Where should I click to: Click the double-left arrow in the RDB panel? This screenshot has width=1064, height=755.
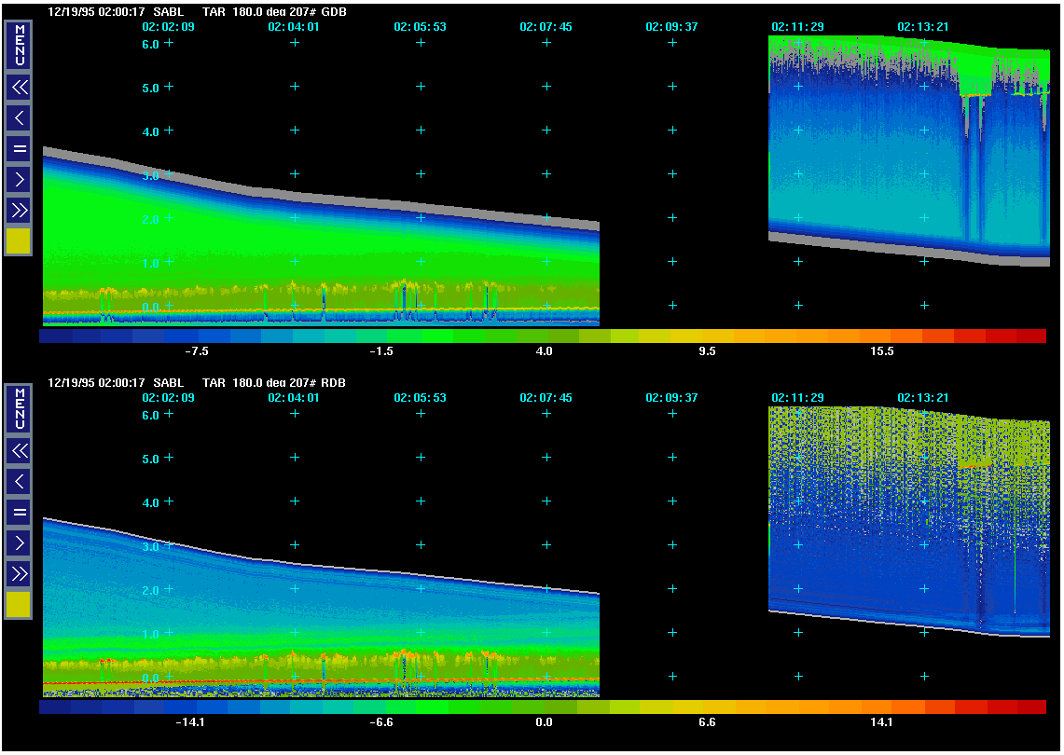(x=19, y=451)
